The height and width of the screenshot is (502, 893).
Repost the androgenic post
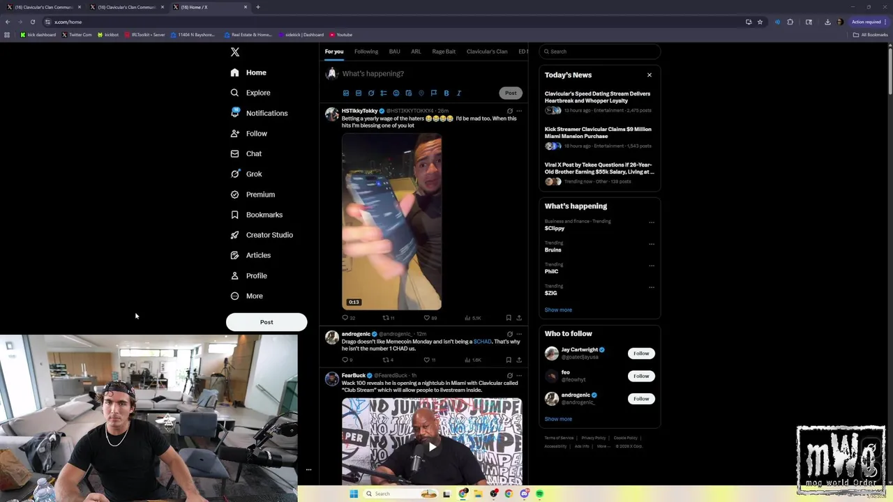click(385, 360)
